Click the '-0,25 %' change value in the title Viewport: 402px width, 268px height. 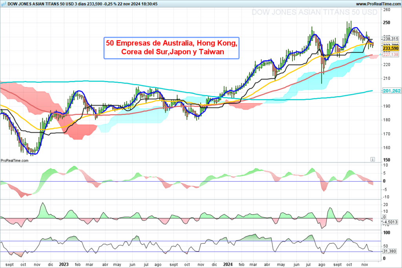pyautogui.click(x=110, y=4)
